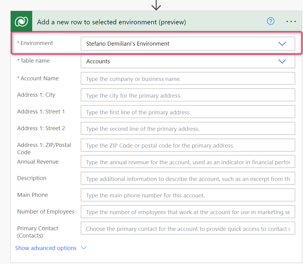Viewport: 303px width, 264px height.
Task: Open the ellipsis more options menu
Action: pos(291,22)
